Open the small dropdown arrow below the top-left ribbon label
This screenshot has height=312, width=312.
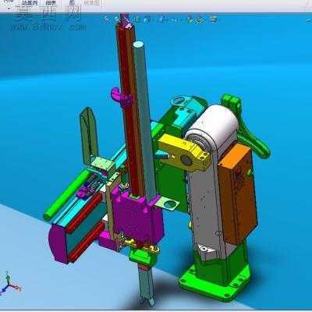point(9,8)
